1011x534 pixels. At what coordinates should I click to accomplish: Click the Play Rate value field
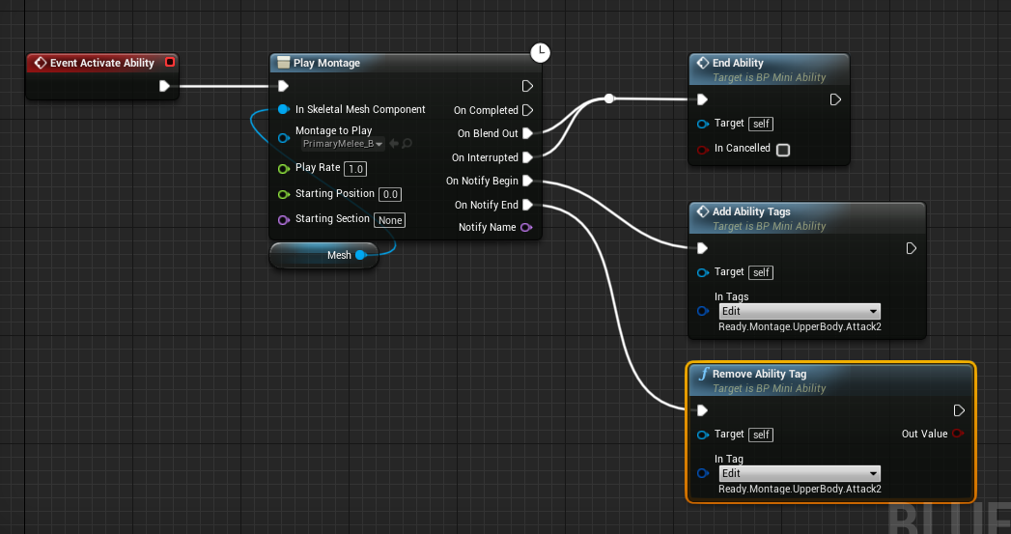(355, 169)
